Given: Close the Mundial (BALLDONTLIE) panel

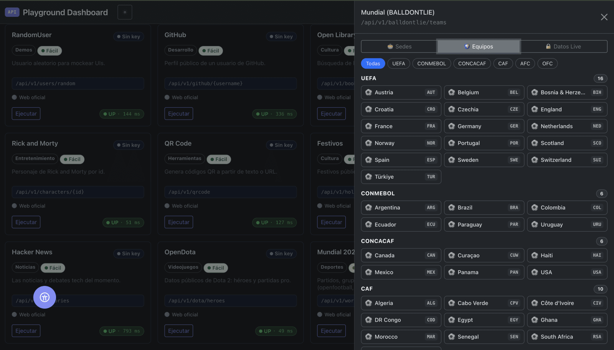Looking at the screenshot, I should pos(604,17).
